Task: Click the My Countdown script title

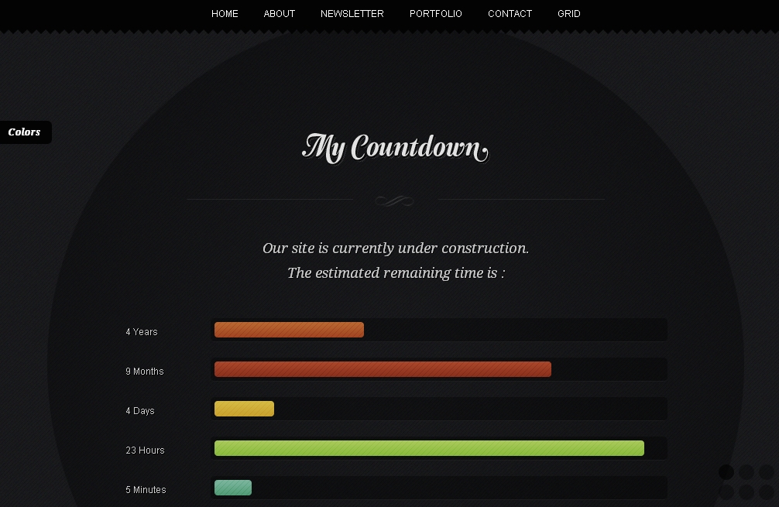Action: coord(395,147)
